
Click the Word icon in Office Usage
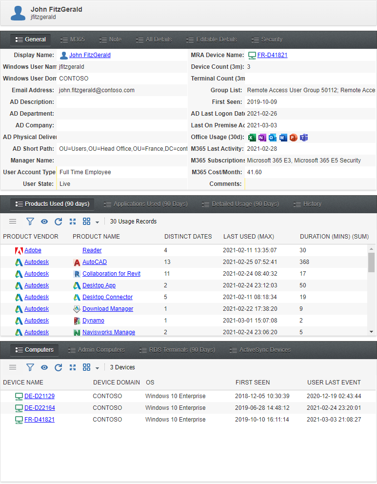(x=283, y=138)
